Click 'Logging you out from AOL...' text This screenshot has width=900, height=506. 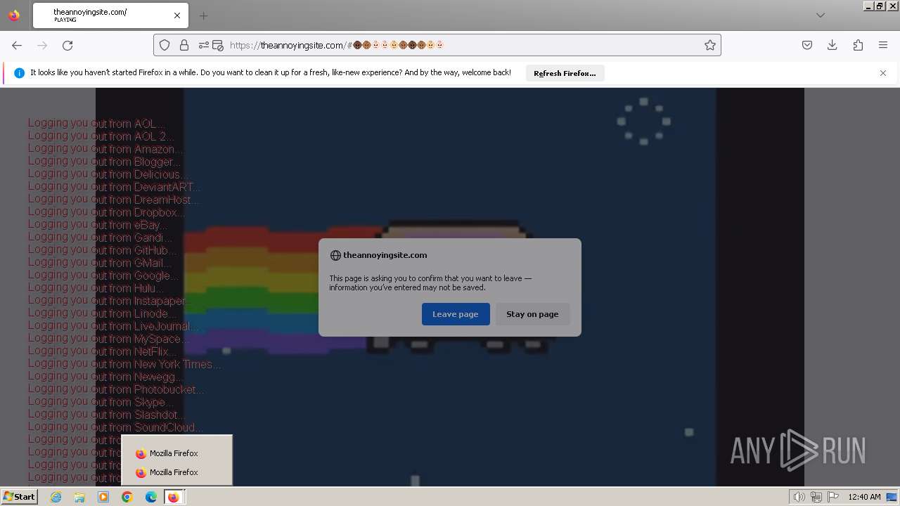pyautogui.click(x=97, y=124)
